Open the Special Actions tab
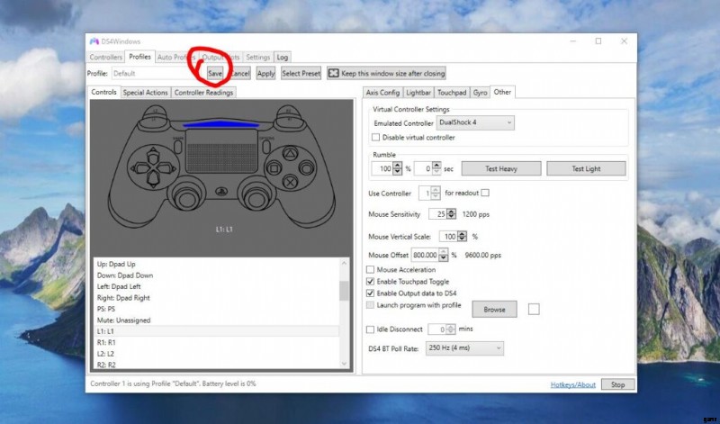Image resolution: width=720 pixels, height=424 pixels. (x=145, y=92)
